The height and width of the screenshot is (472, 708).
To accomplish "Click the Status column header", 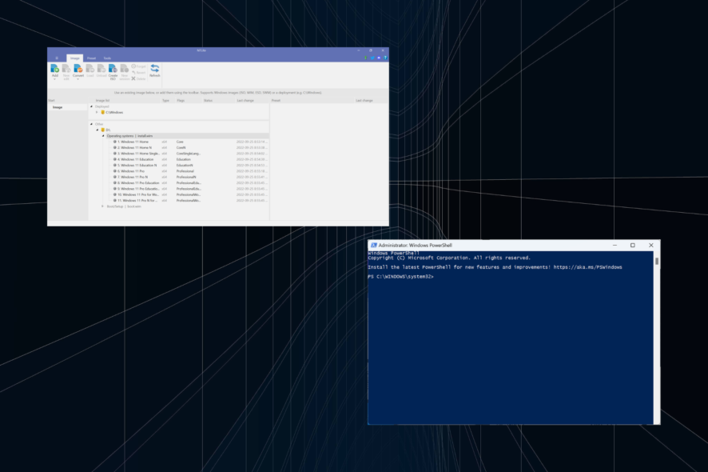I will click(x=208, y=100).
